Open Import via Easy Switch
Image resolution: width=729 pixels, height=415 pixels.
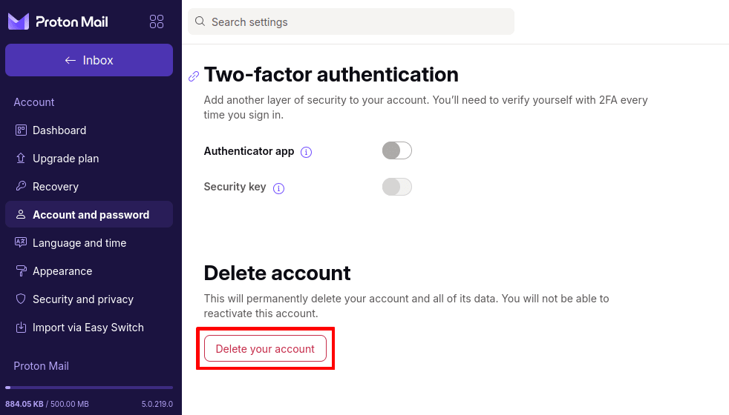pos(88,328)
